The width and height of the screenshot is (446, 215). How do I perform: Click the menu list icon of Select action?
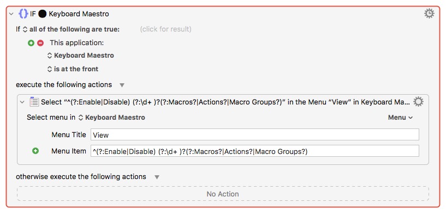coord(34,102)
